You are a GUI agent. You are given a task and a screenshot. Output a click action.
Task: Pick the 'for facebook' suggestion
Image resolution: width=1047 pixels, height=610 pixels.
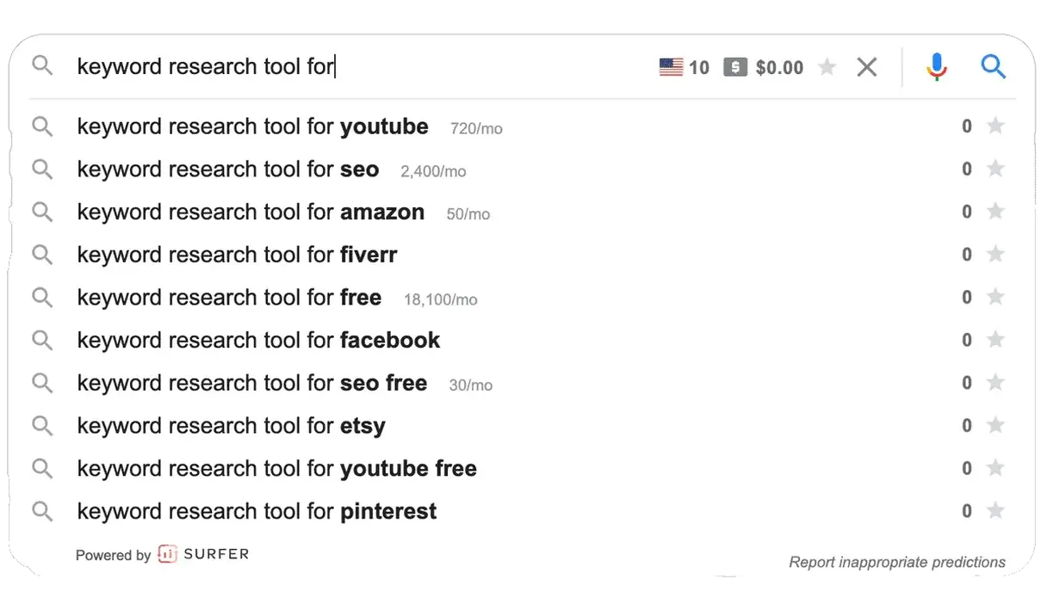coord(258,341)
